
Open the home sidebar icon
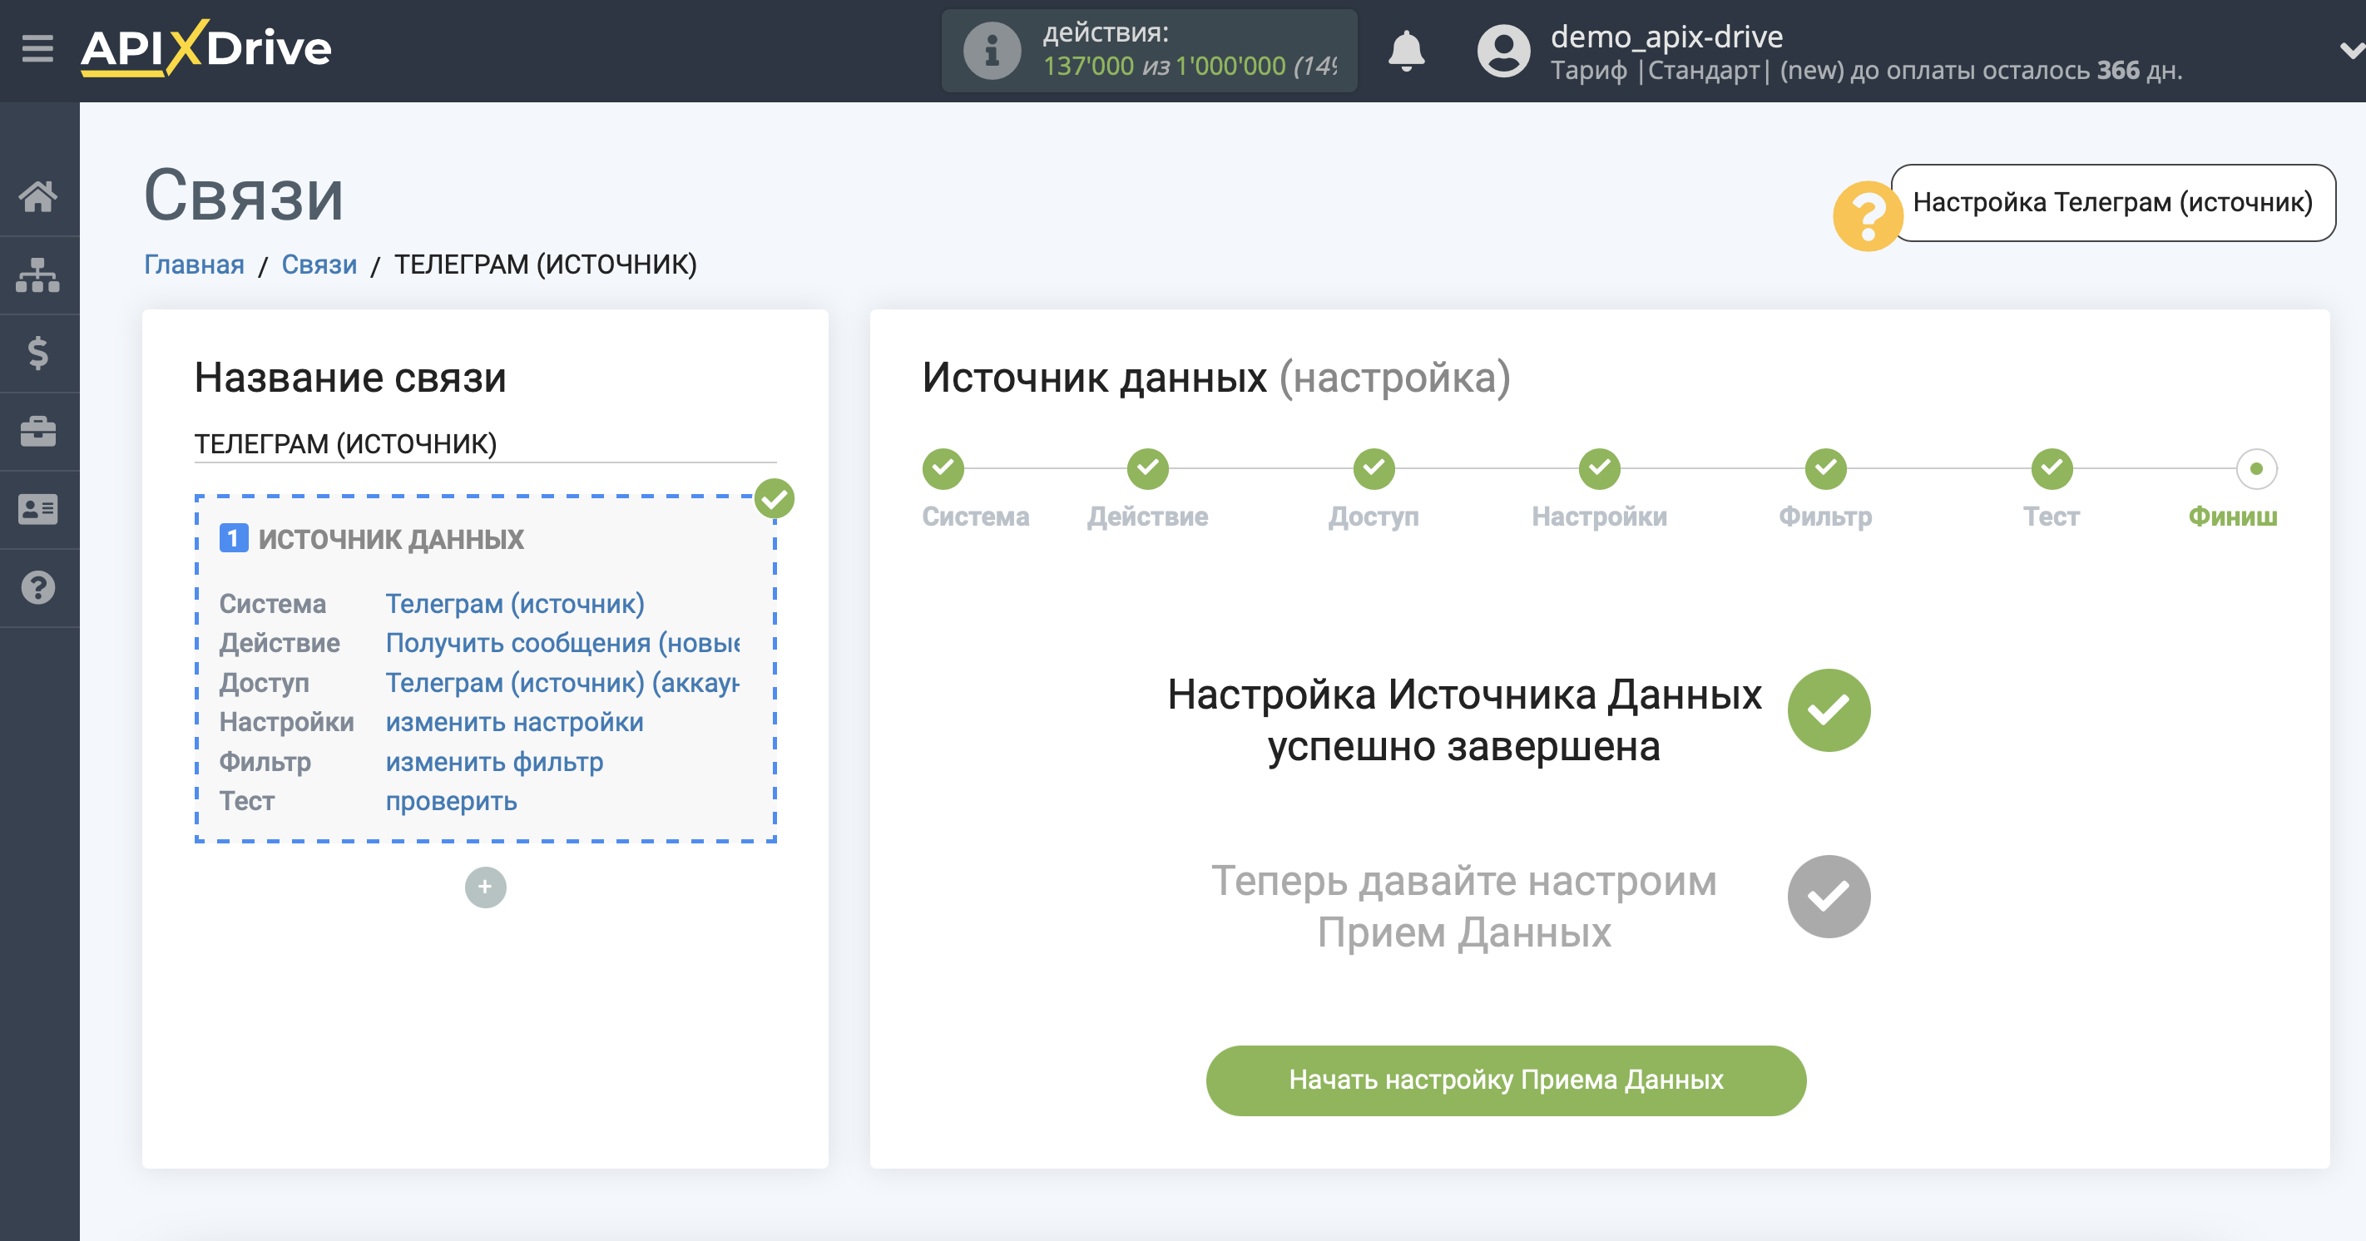(37, 196)
